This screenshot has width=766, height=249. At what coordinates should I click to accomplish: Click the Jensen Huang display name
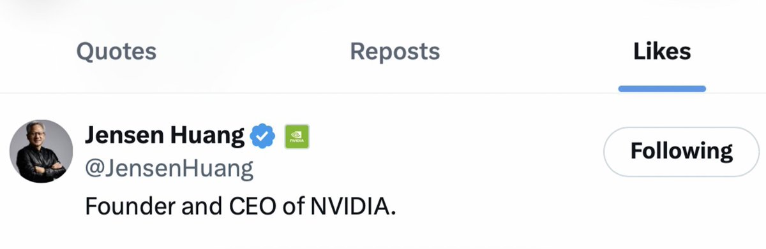[x=165, y=135]
